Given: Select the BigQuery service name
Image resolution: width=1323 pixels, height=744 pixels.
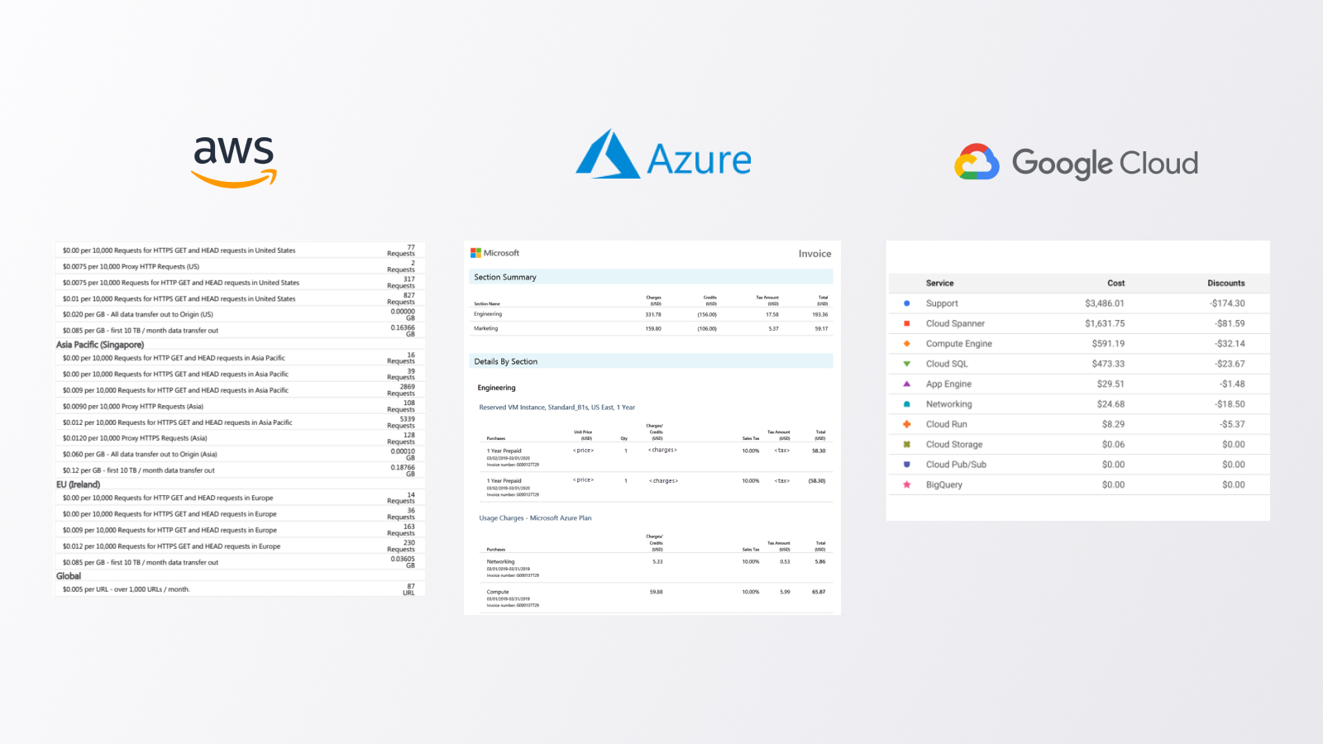Looking at the screenshot, I should coord(943,484).
